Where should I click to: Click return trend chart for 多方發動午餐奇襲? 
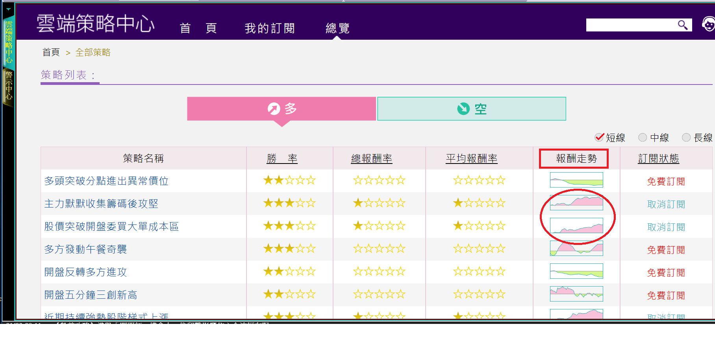pyautogui.click(x=576, y=248)
